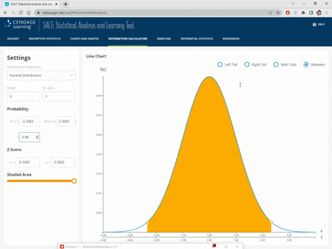Click the 0.98 probability value field

click(x=29, y=137)
